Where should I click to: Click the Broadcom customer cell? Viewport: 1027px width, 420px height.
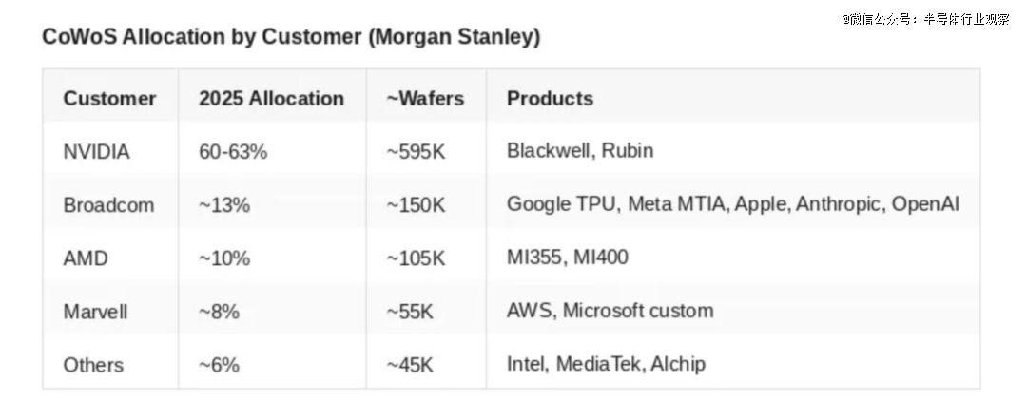pyautogui.click(x=108, y=204)
